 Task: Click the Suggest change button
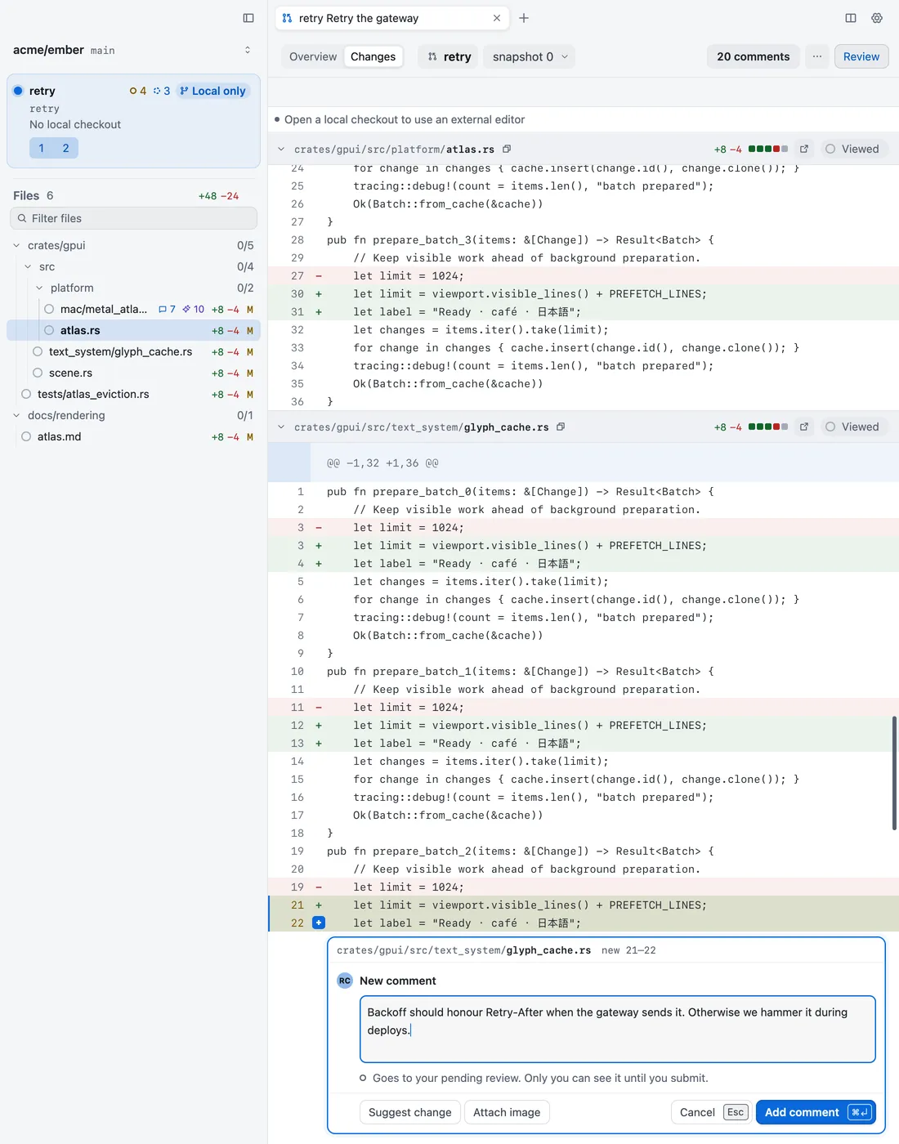tap(409, 1112)
